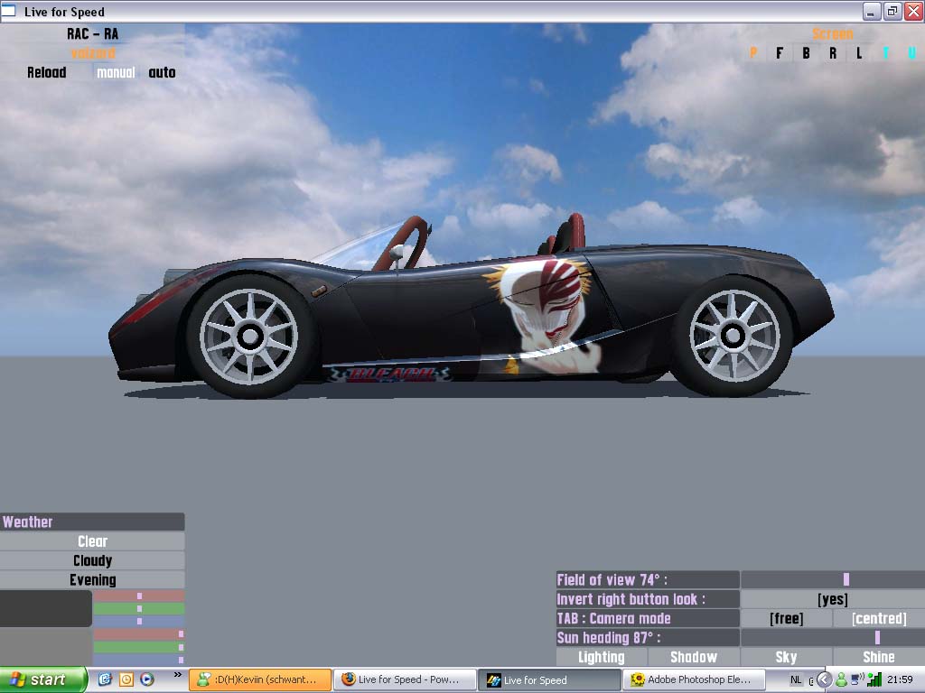The height and width of the screenshot is (693, 925).
Task: Select the B back view button
Action: (x=806, y=53)
